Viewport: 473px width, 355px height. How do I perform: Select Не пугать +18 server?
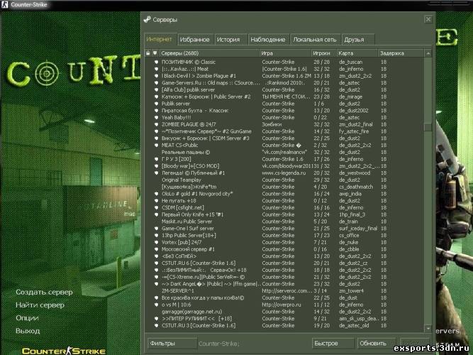pos(284,201)
